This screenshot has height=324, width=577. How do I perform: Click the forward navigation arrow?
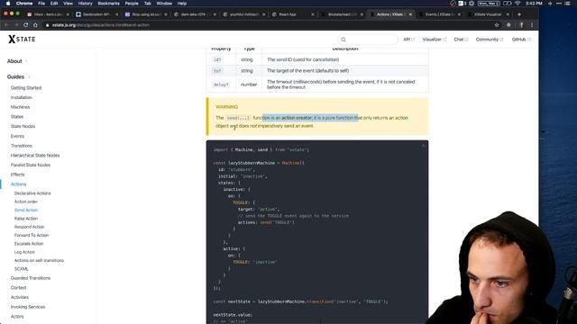click(x=16, y=25)
